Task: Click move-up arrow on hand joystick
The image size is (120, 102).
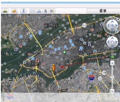Action: point(112,38)
